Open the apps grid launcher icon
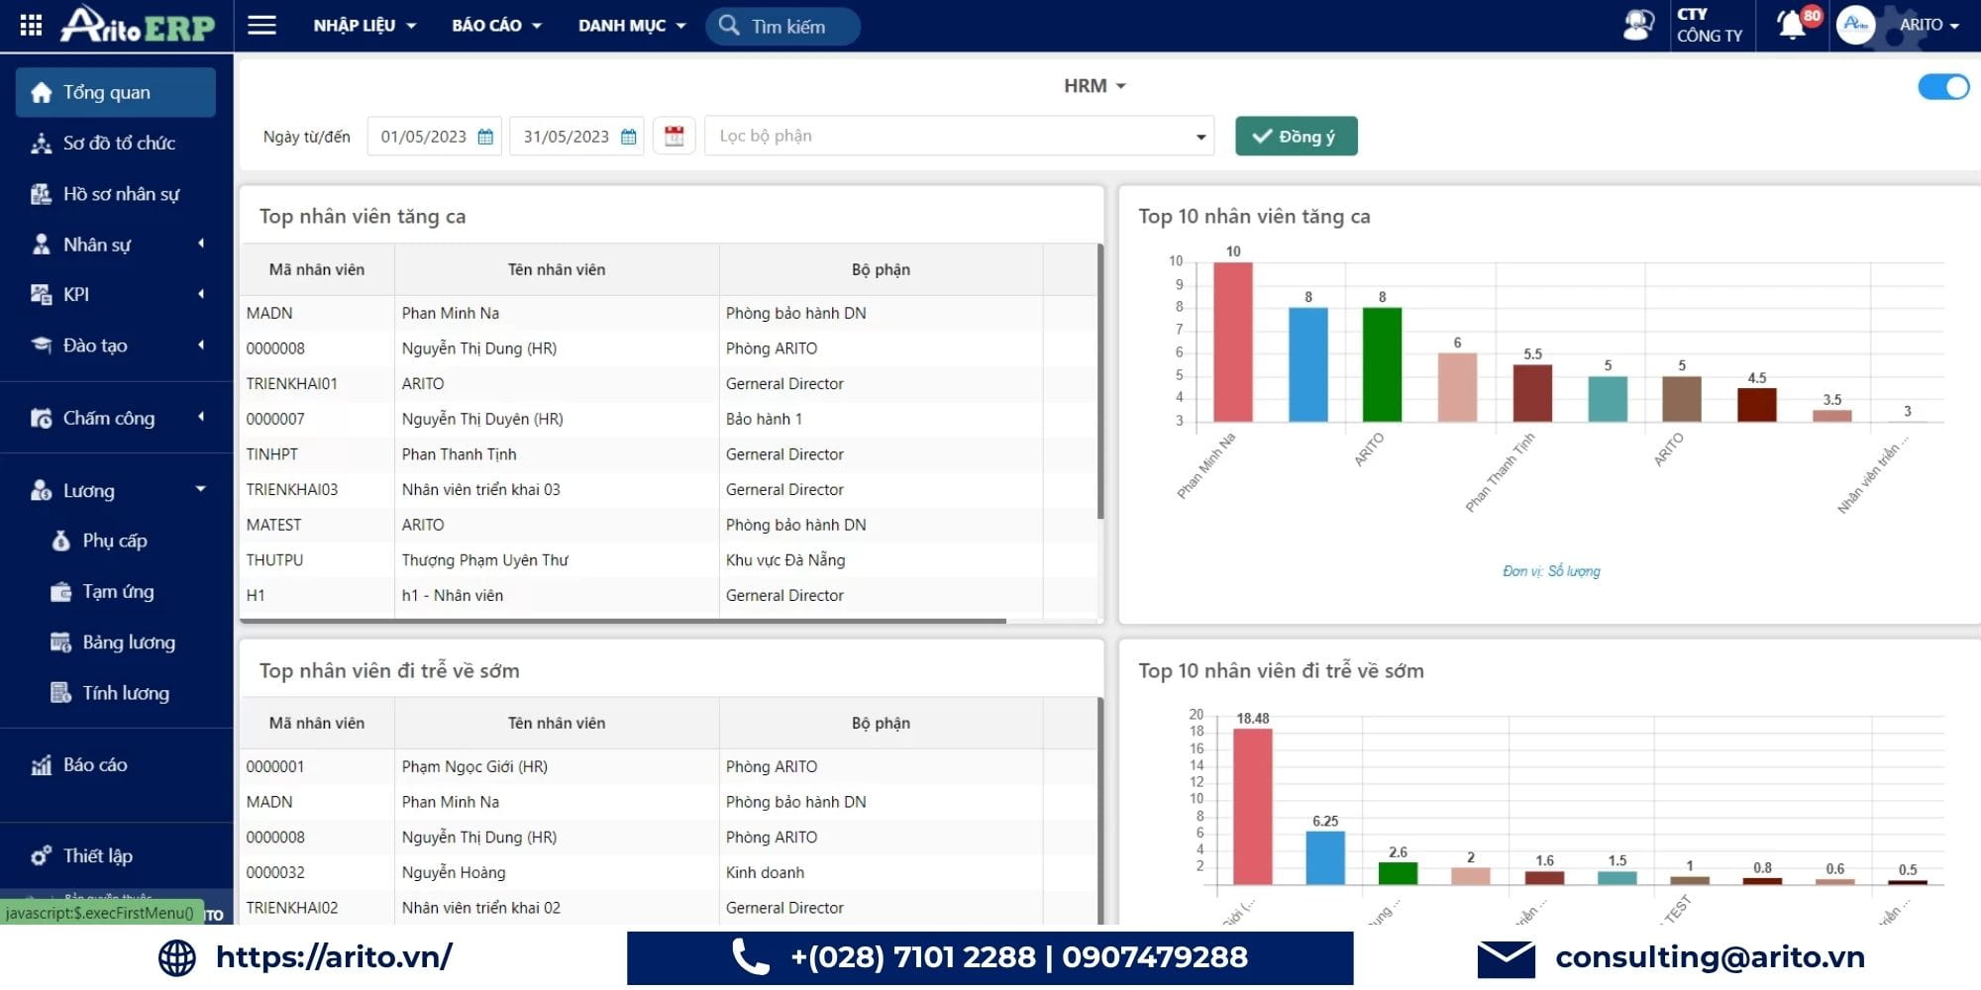 coord(31,25)
